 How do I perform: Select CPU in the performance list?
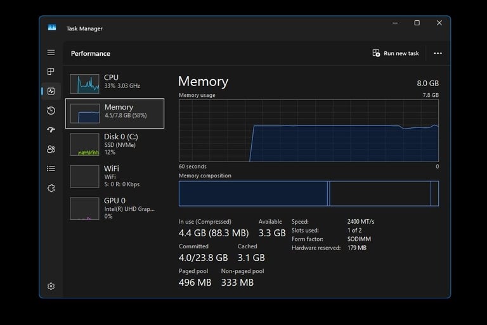115,84
